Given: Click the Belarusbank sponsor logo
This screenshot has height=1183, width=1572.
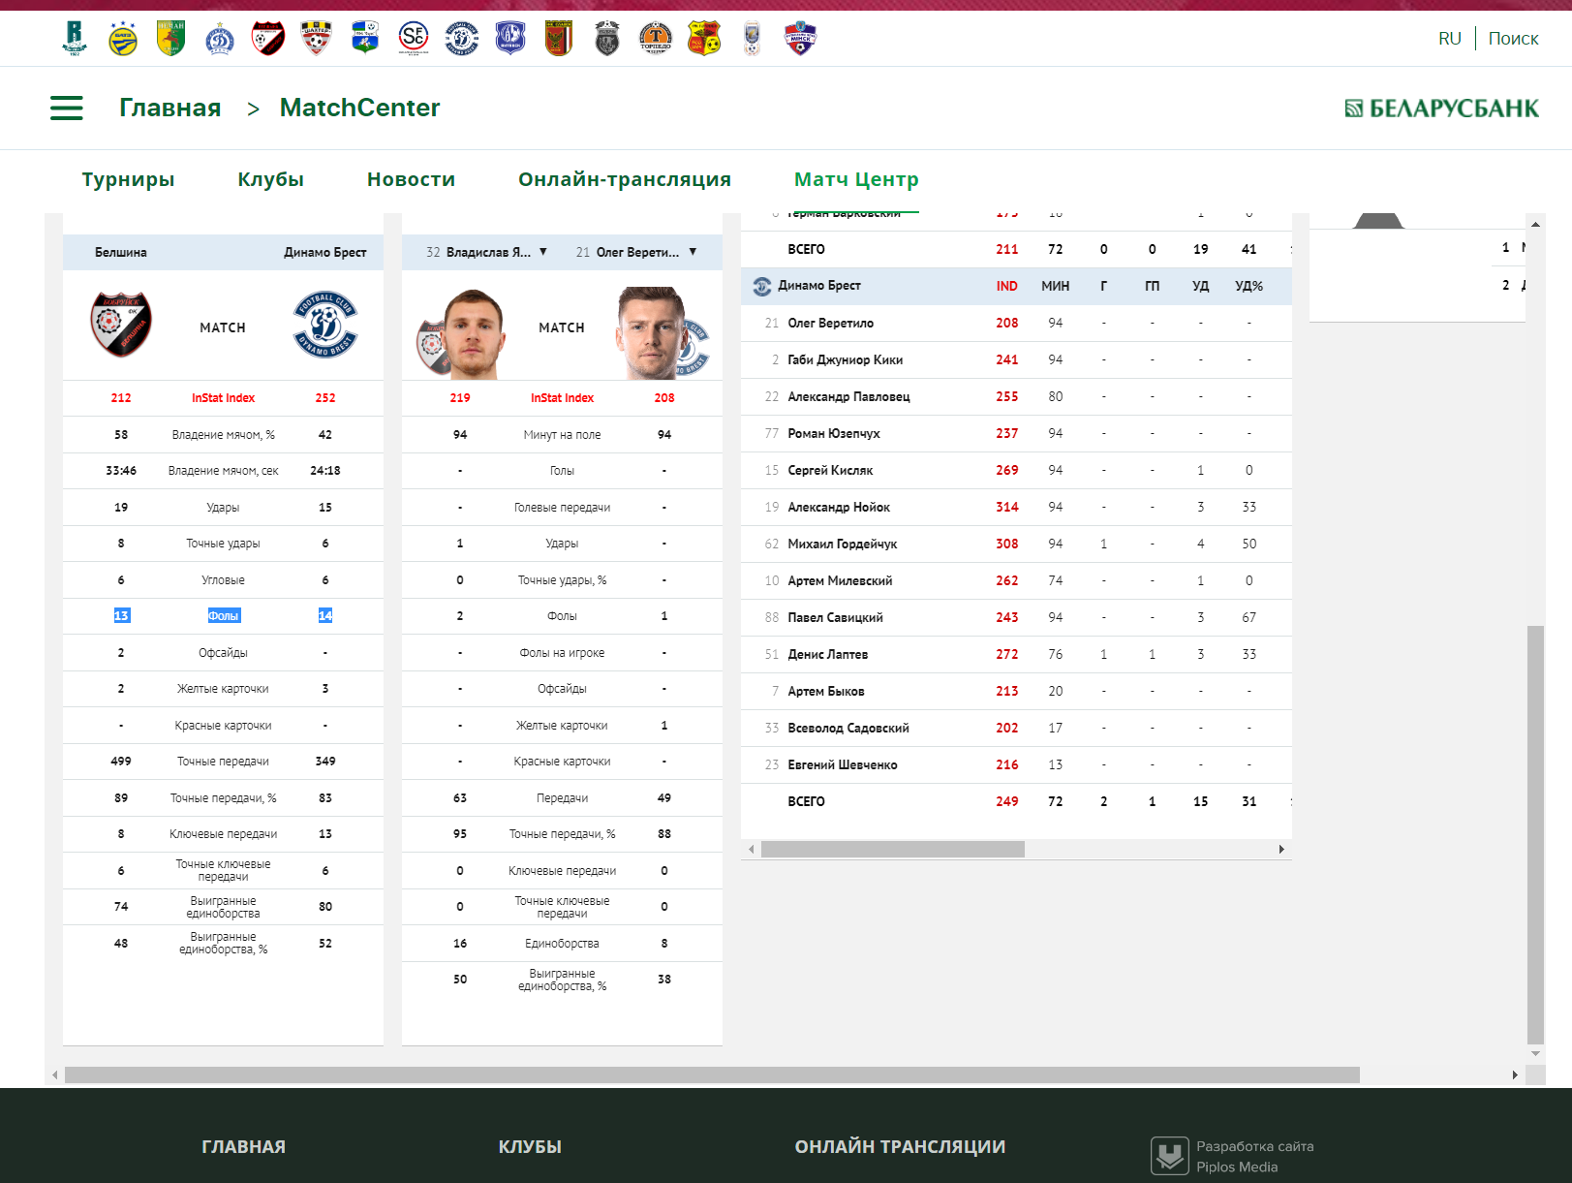Looking at the screenshot, I should (x=1441, y=109).
